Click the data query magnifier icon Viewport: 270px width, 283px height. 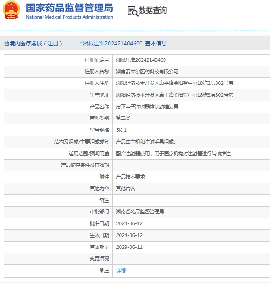133,11
